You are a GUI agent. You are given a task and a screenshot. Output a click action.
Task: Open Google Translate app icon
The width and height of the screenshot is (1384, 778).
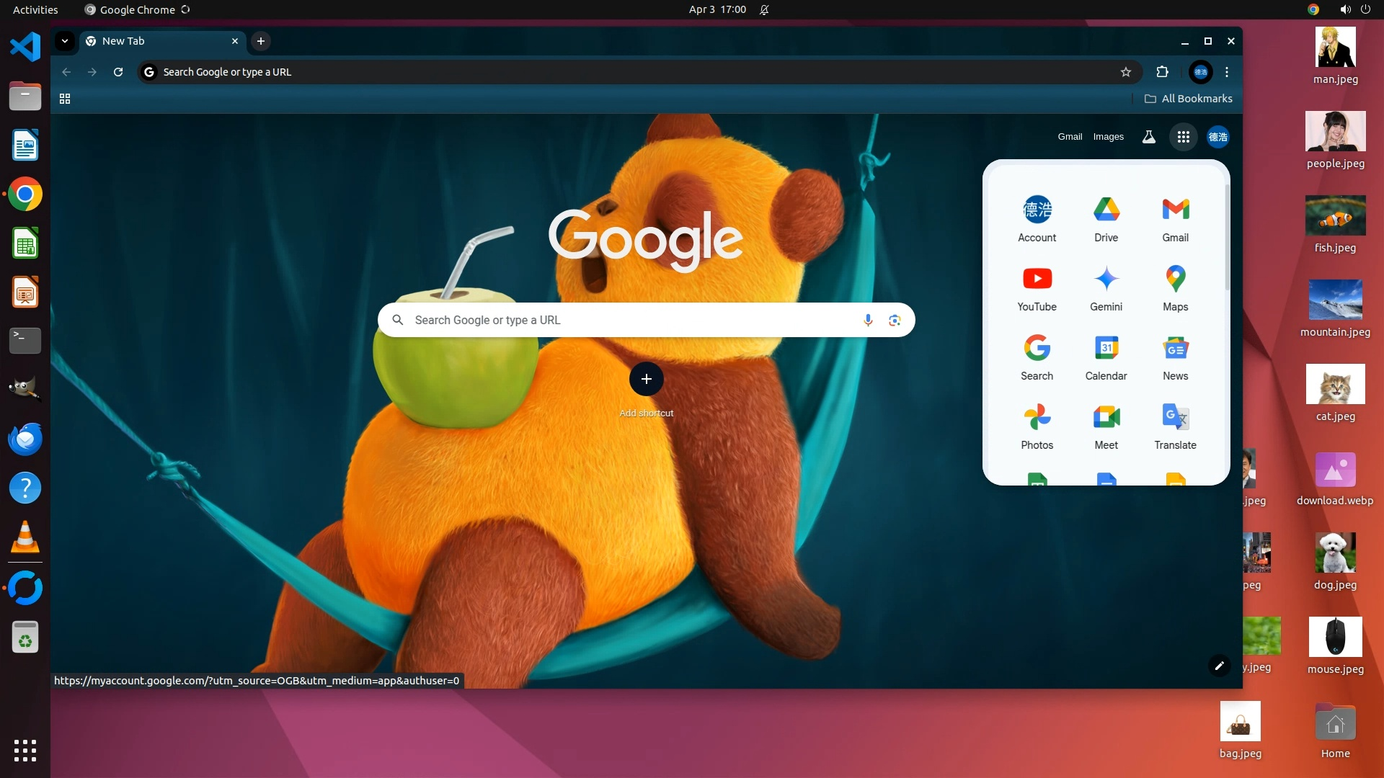pyautogui.click(x=1175, y=424)
